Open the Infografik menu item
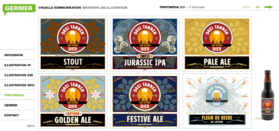The image size is (279, 131). click(x=14, y=55)
